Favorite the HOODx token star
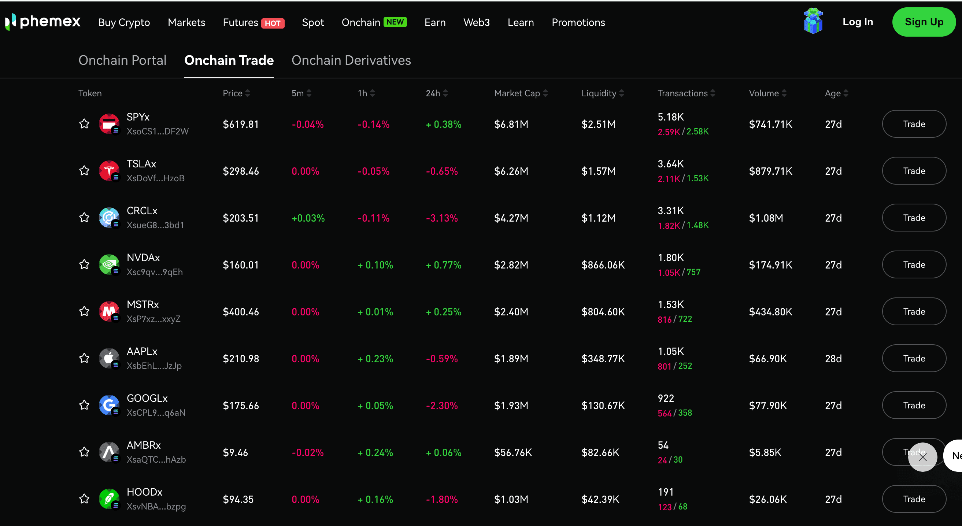 [x=84, y=499]
